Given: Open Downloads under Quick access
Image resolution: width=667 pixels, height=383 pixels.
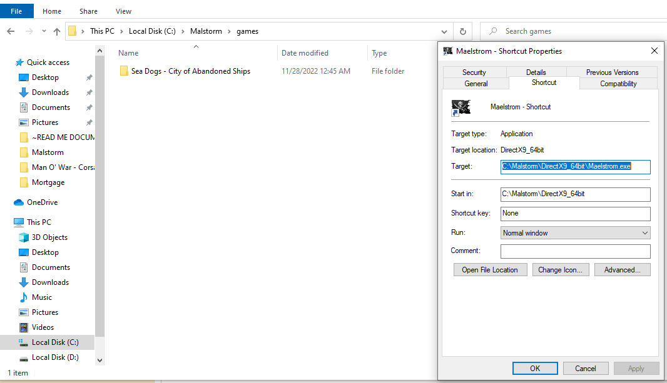Looking at the screenshot, I should point(50,92).
